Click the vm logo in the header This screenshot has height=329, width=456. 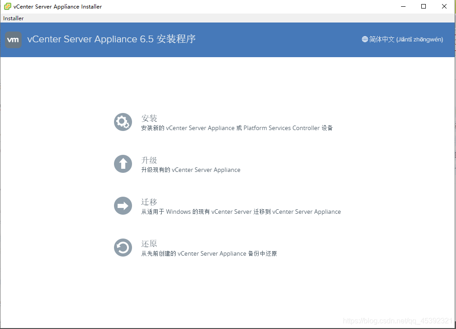pyautogui.click(x=13, y=40)
